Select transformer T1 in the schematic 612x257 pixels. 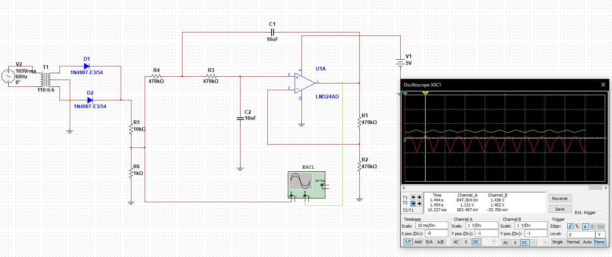46,80
